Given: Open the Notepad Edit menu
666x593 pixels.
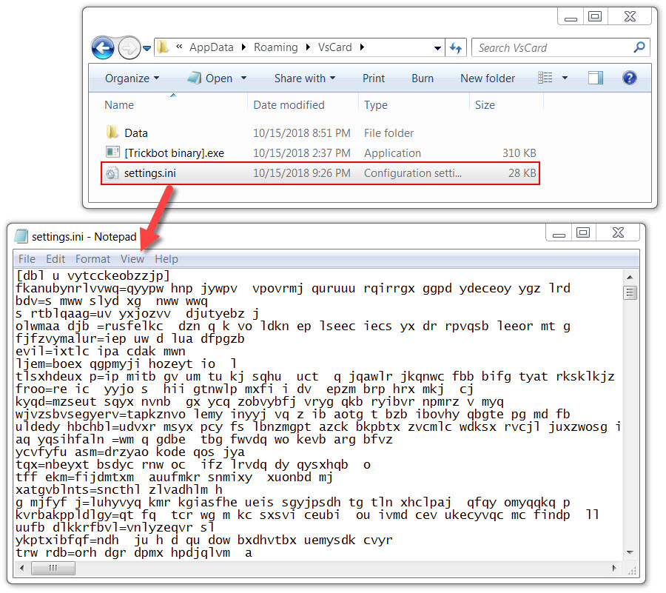Looking at the screenshot, I should 55,258.
